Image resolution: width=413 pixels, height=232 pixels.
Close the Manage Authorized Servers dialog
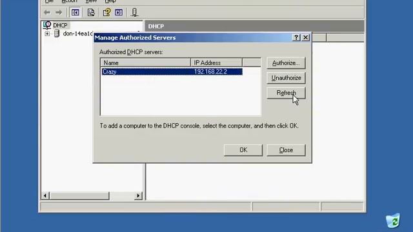coord(305,37)
